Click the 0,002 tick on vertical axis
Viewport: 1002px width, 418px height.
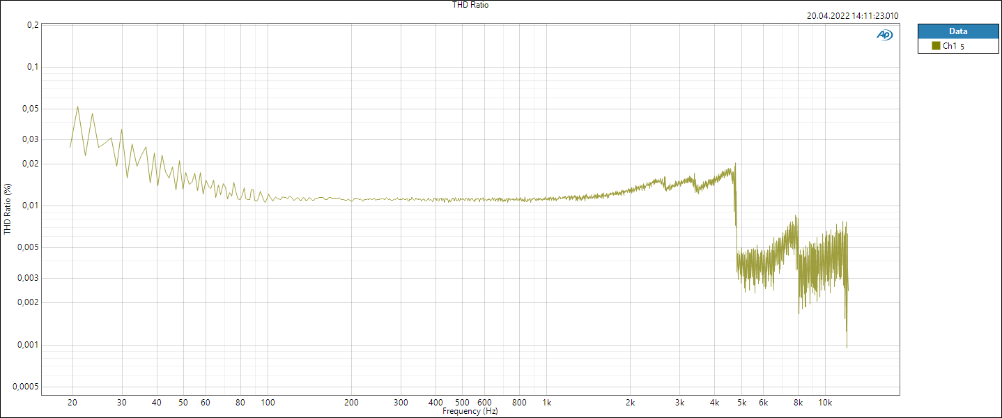28,302
